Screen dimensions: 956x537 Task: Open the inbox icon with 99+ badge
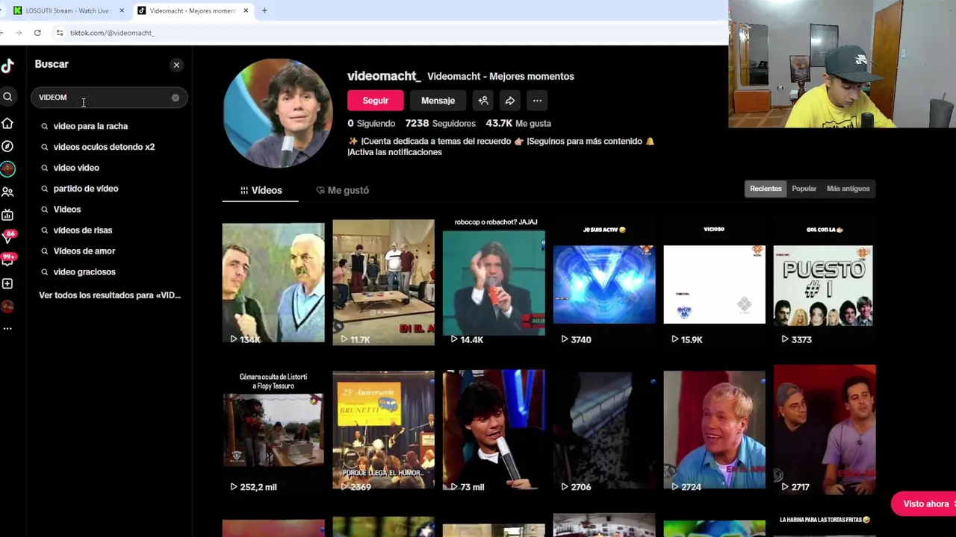tap(7, 260)
